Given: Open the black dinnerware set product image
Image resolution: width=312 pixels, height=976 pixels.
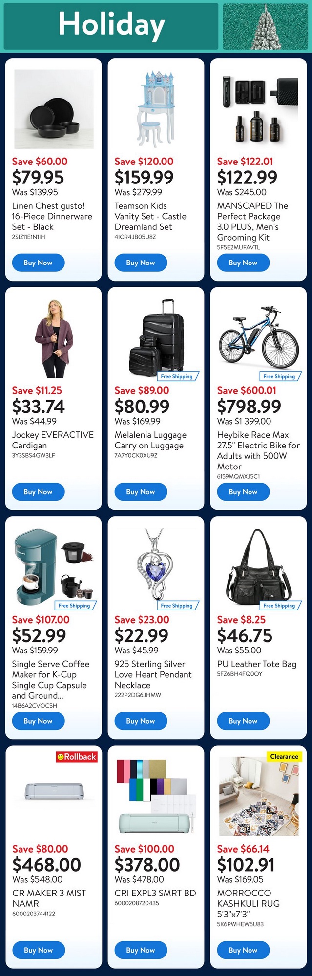Looking at the screenshot, I should tap(54, 109).
